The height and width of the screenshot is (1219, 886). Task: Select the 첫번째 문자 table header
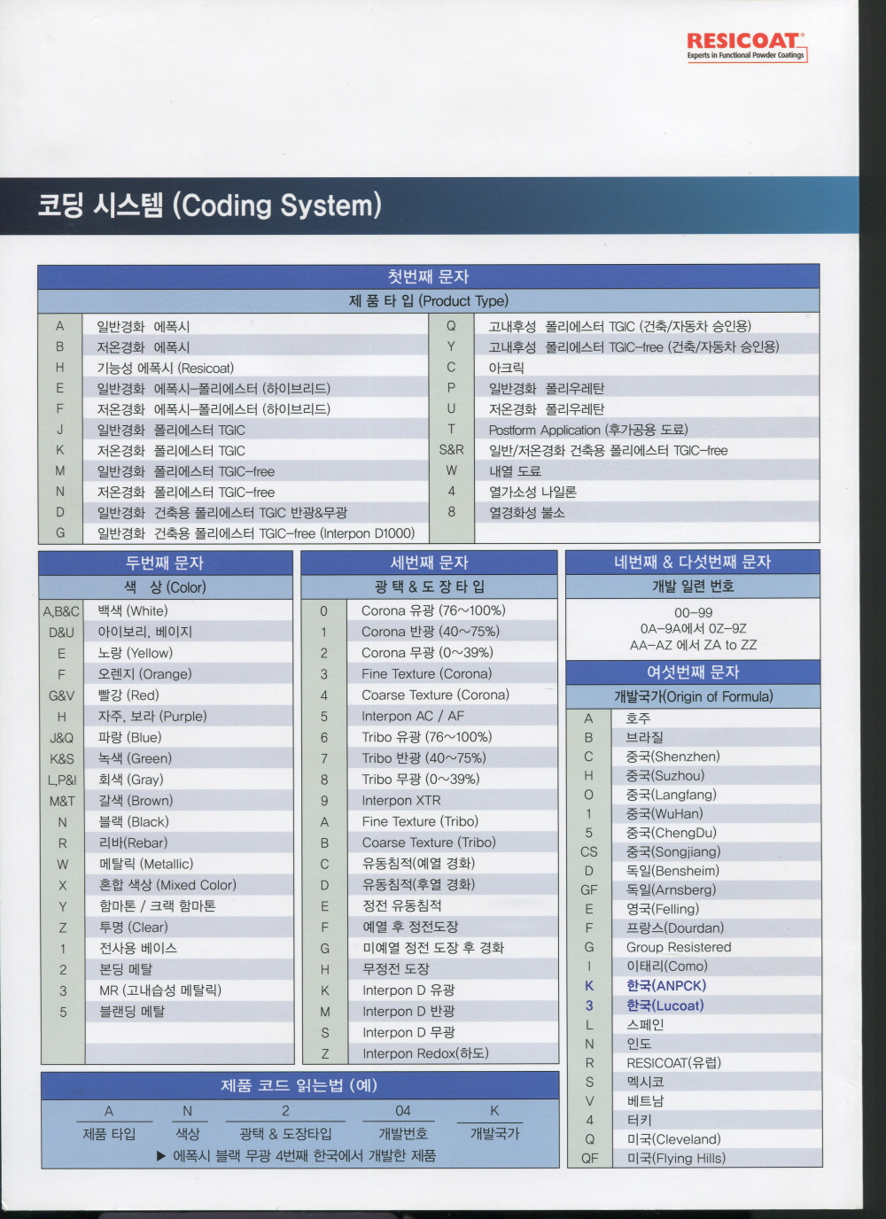428,276
